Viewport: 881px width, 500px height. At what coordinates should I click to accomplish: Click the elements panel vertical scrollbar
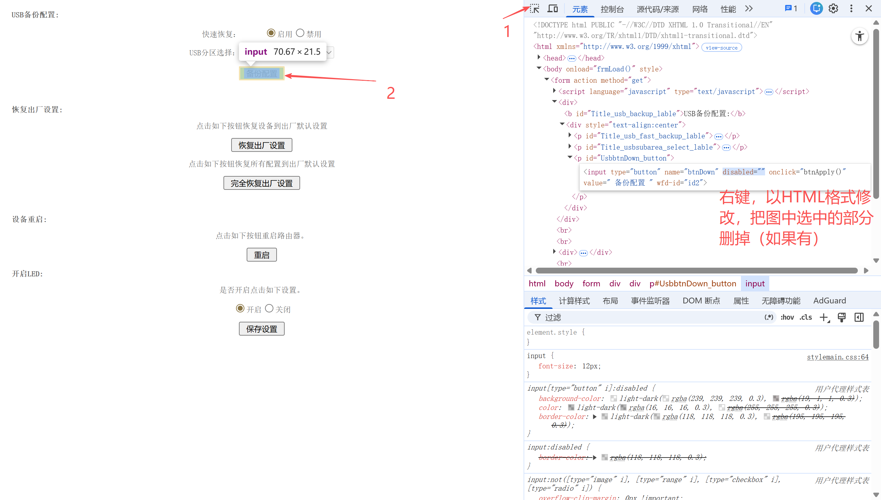pyautogui.click(x=876, y=114)
